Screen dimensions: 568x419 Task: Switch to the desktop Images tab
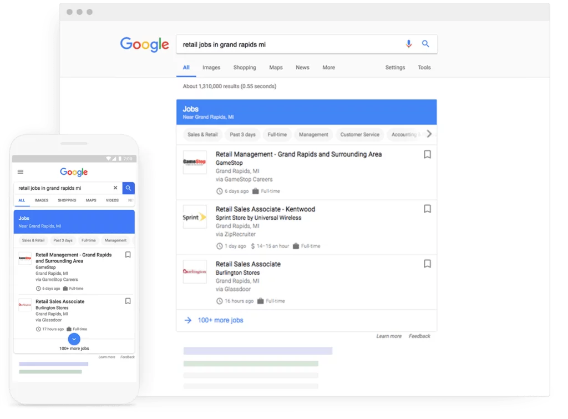coord(211,68)
